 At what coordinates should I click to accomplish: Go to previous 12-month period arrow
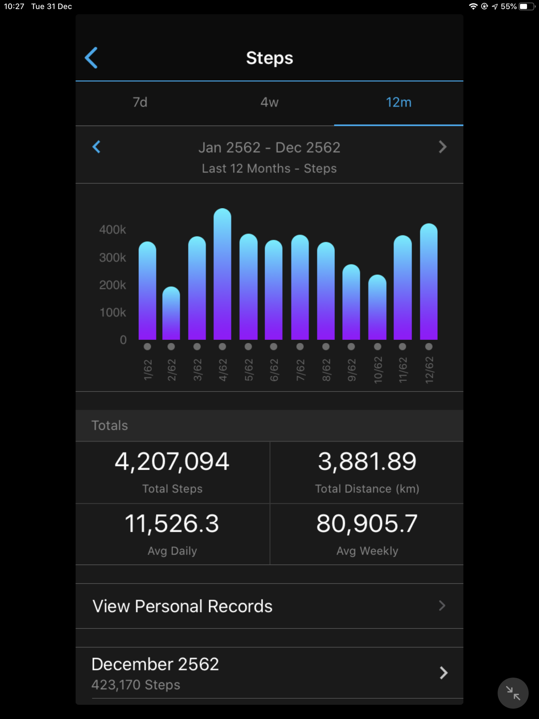point(97,147)
